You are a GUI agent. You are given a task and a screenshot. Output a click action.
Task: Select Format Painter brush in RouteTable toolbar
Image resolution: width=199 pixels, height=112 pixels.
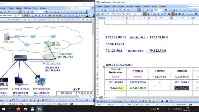(124, 10)
